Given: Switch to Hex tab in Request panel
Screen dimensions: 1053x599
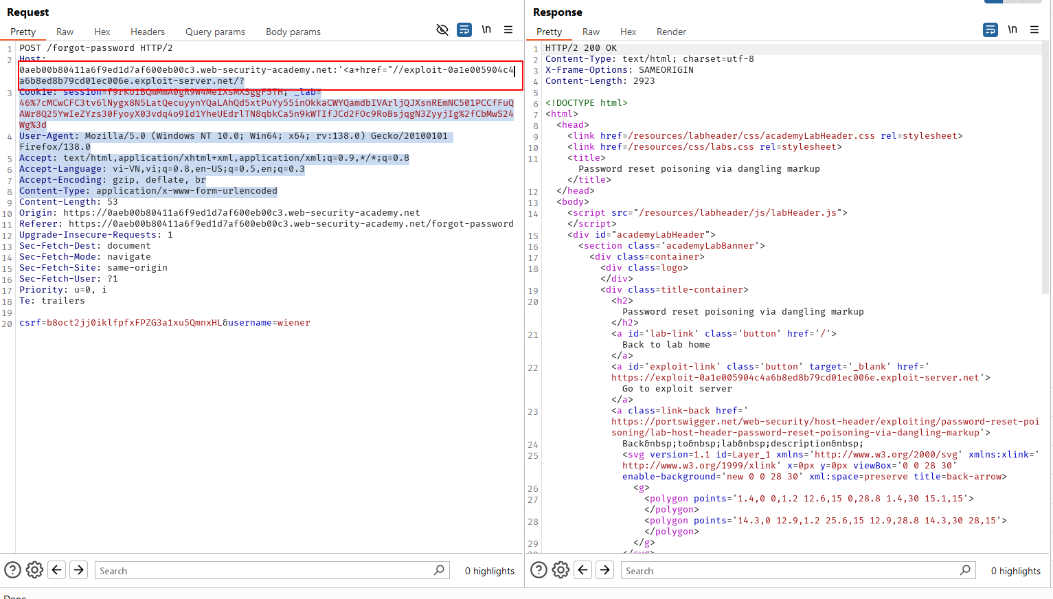Looking at the screenshot, I should click(102, 32).
